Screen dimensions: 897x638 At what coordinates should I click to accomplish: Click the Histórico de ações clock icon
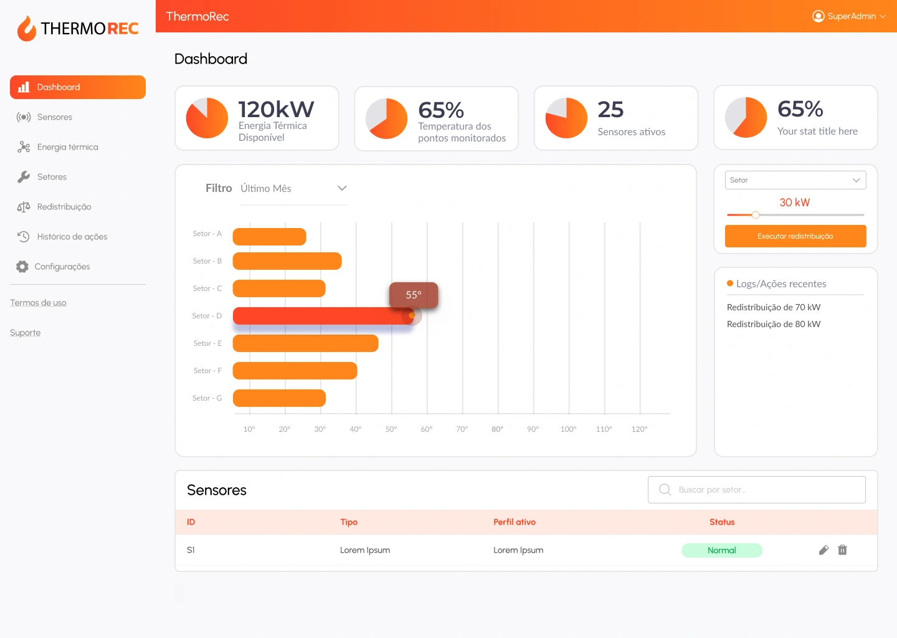click(x=24, y=237)
